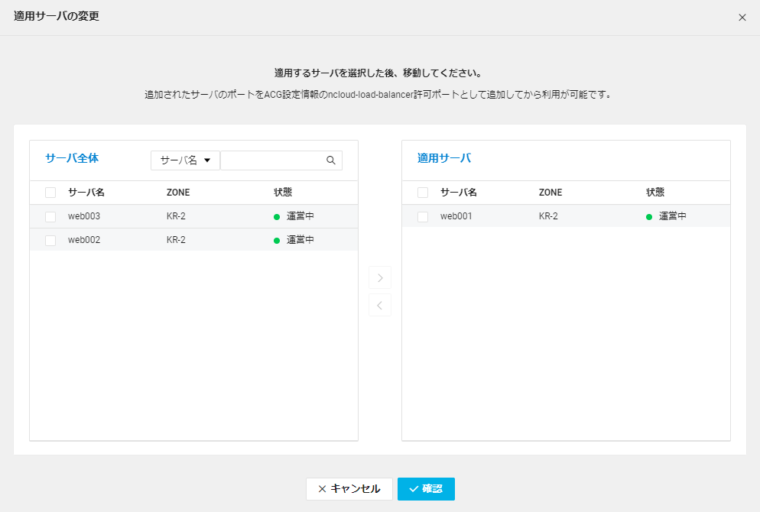Click サーバ名 column header in サーバ全体 table
This screenshot has height=512, width=760.
point(86,193)
